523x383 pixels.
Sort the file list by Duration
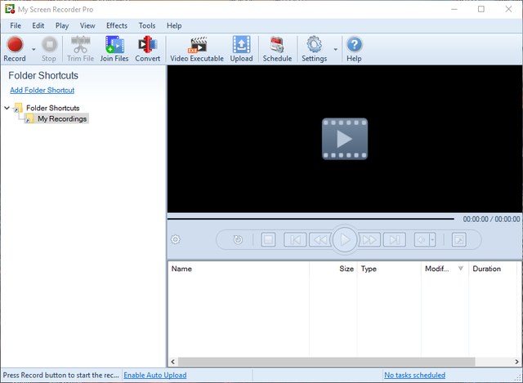(493, 269)
